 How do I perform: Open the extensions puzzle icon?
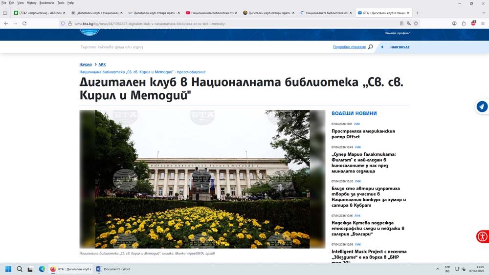click(464, 23)
